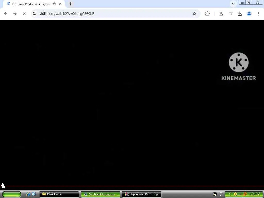Image resolution: width=264 pixels, height=198 pixels.
Task: Open Chrome three-dot menu
Action: click(258, 14)
